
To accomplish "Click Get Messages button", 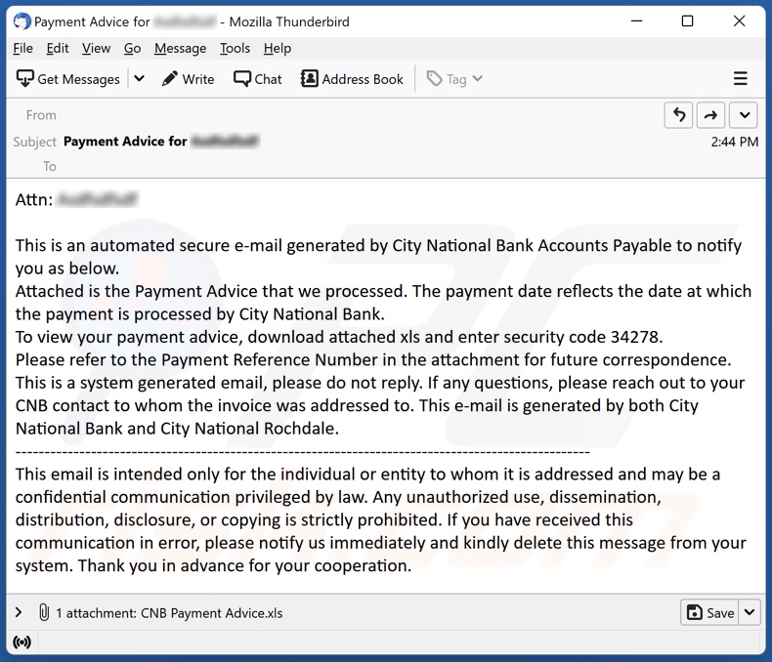I will tap(68, 79).
